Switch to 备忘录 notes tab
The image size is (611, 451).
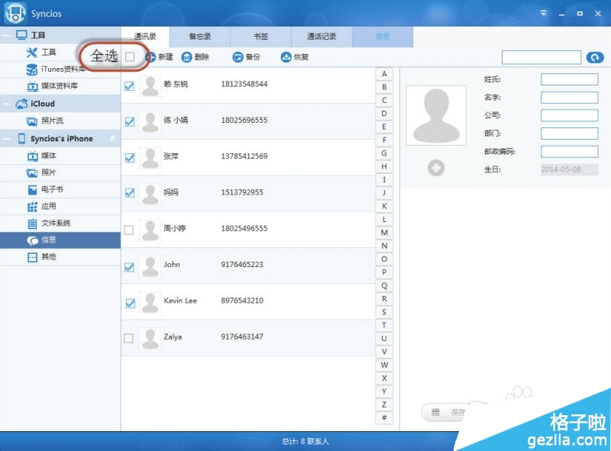(x=199, y=37)
